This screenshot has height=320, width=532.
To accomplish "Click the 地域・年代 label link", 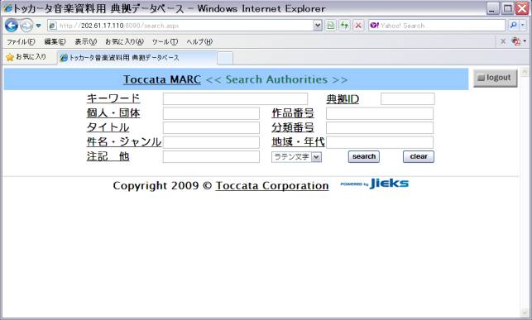I will pyautogui.click(x=298, y=141).
